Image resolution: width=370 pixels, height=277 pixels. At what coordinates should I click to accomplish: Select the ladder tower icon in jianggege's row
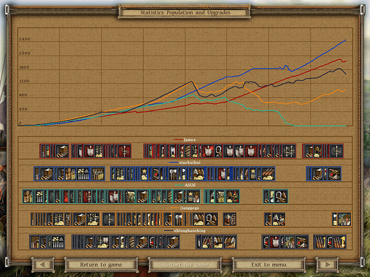point(229,219)
